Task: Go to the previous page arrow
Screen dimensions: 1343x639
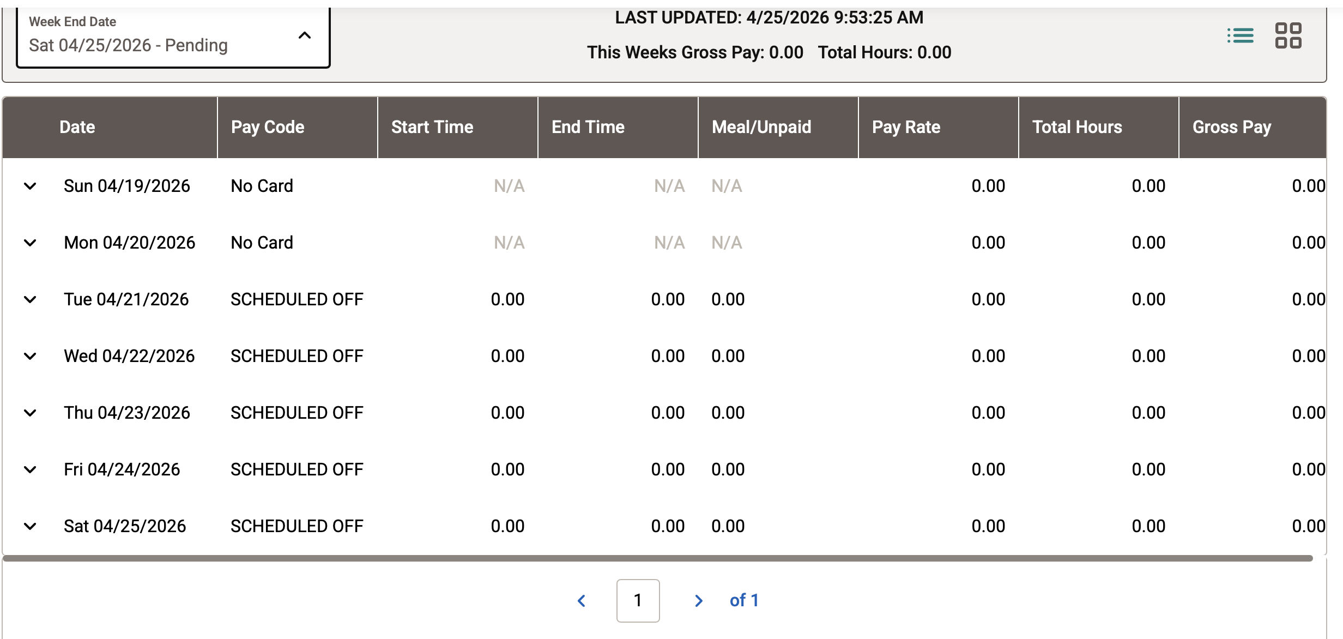Action: (582, 601)
